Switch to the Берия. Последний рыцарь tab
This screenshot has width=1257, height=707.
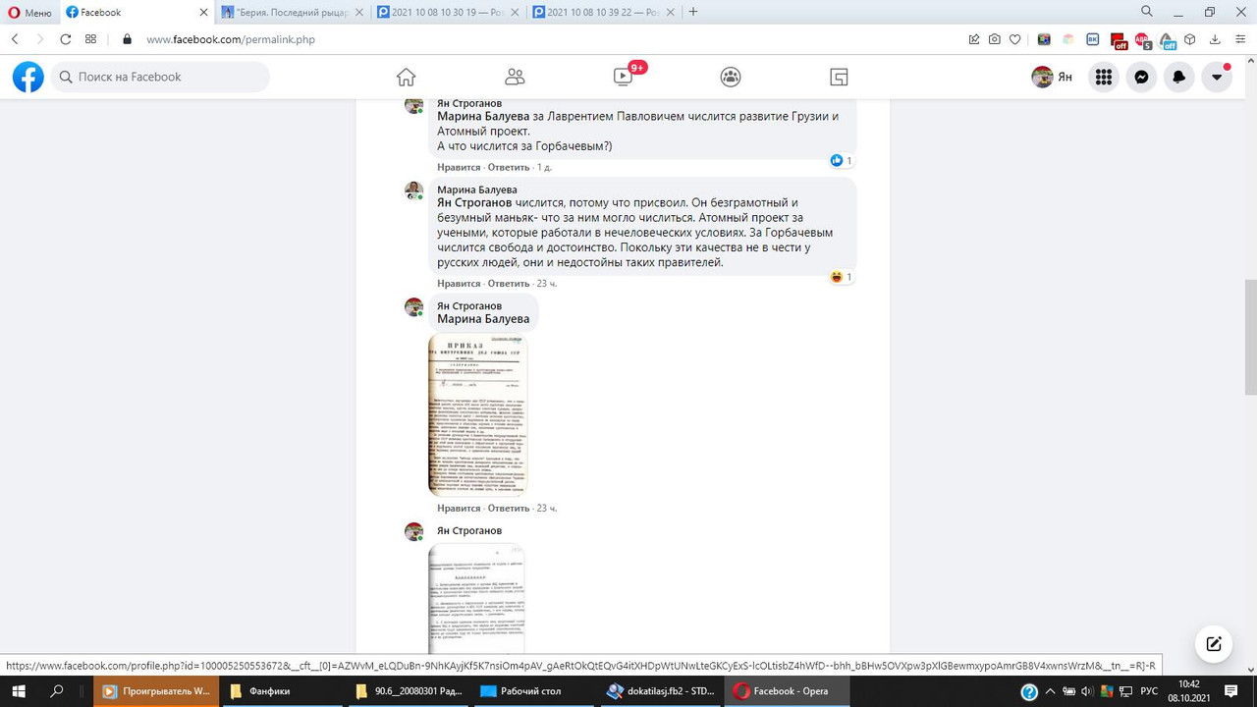(293, 12)
